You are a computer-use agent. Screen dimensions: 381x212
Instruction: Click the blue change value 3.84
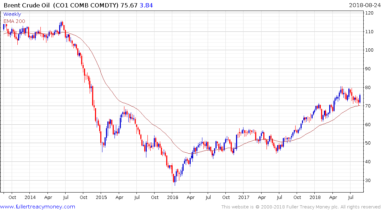click(x=146, y=5)
